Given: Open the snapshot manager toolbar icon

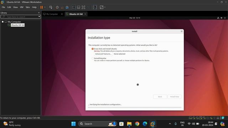Looking at the screenshot, I should [67, 7].
